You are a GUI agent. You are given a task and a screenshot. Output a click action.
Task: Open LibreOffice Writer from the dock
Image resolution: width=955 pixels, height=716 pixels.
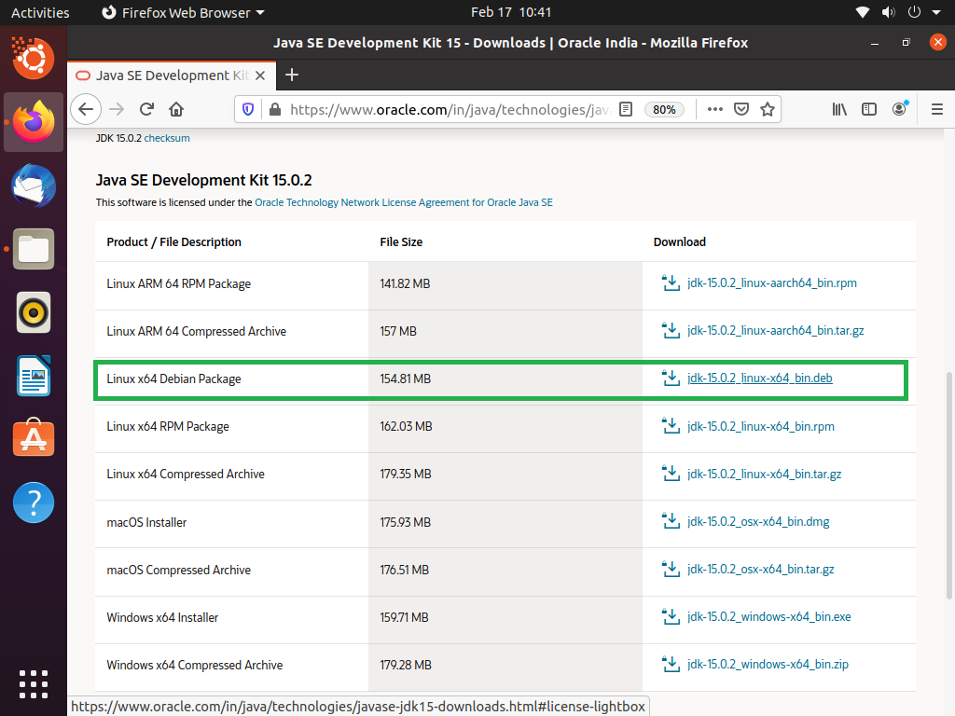(34, 376)
